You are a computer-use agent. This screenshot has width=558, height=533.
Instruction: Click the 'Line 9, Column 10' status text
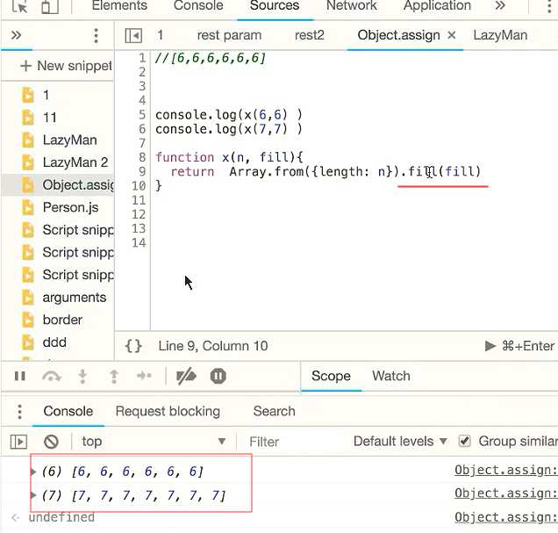[213, 346]
